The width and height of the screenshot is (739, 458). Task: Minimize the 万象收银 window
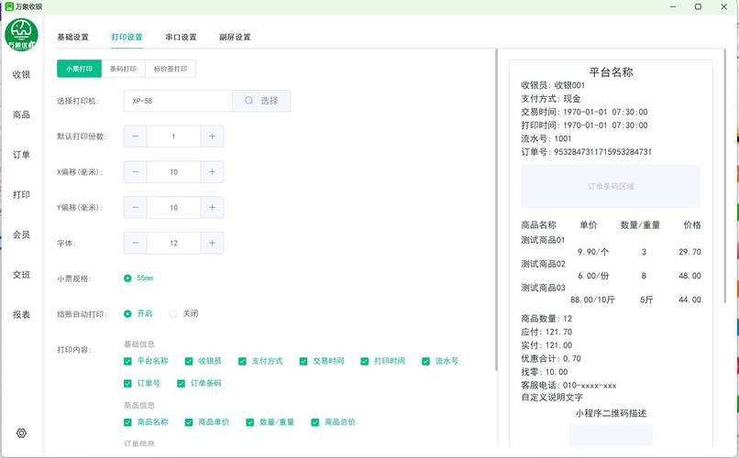click(673, 6)
